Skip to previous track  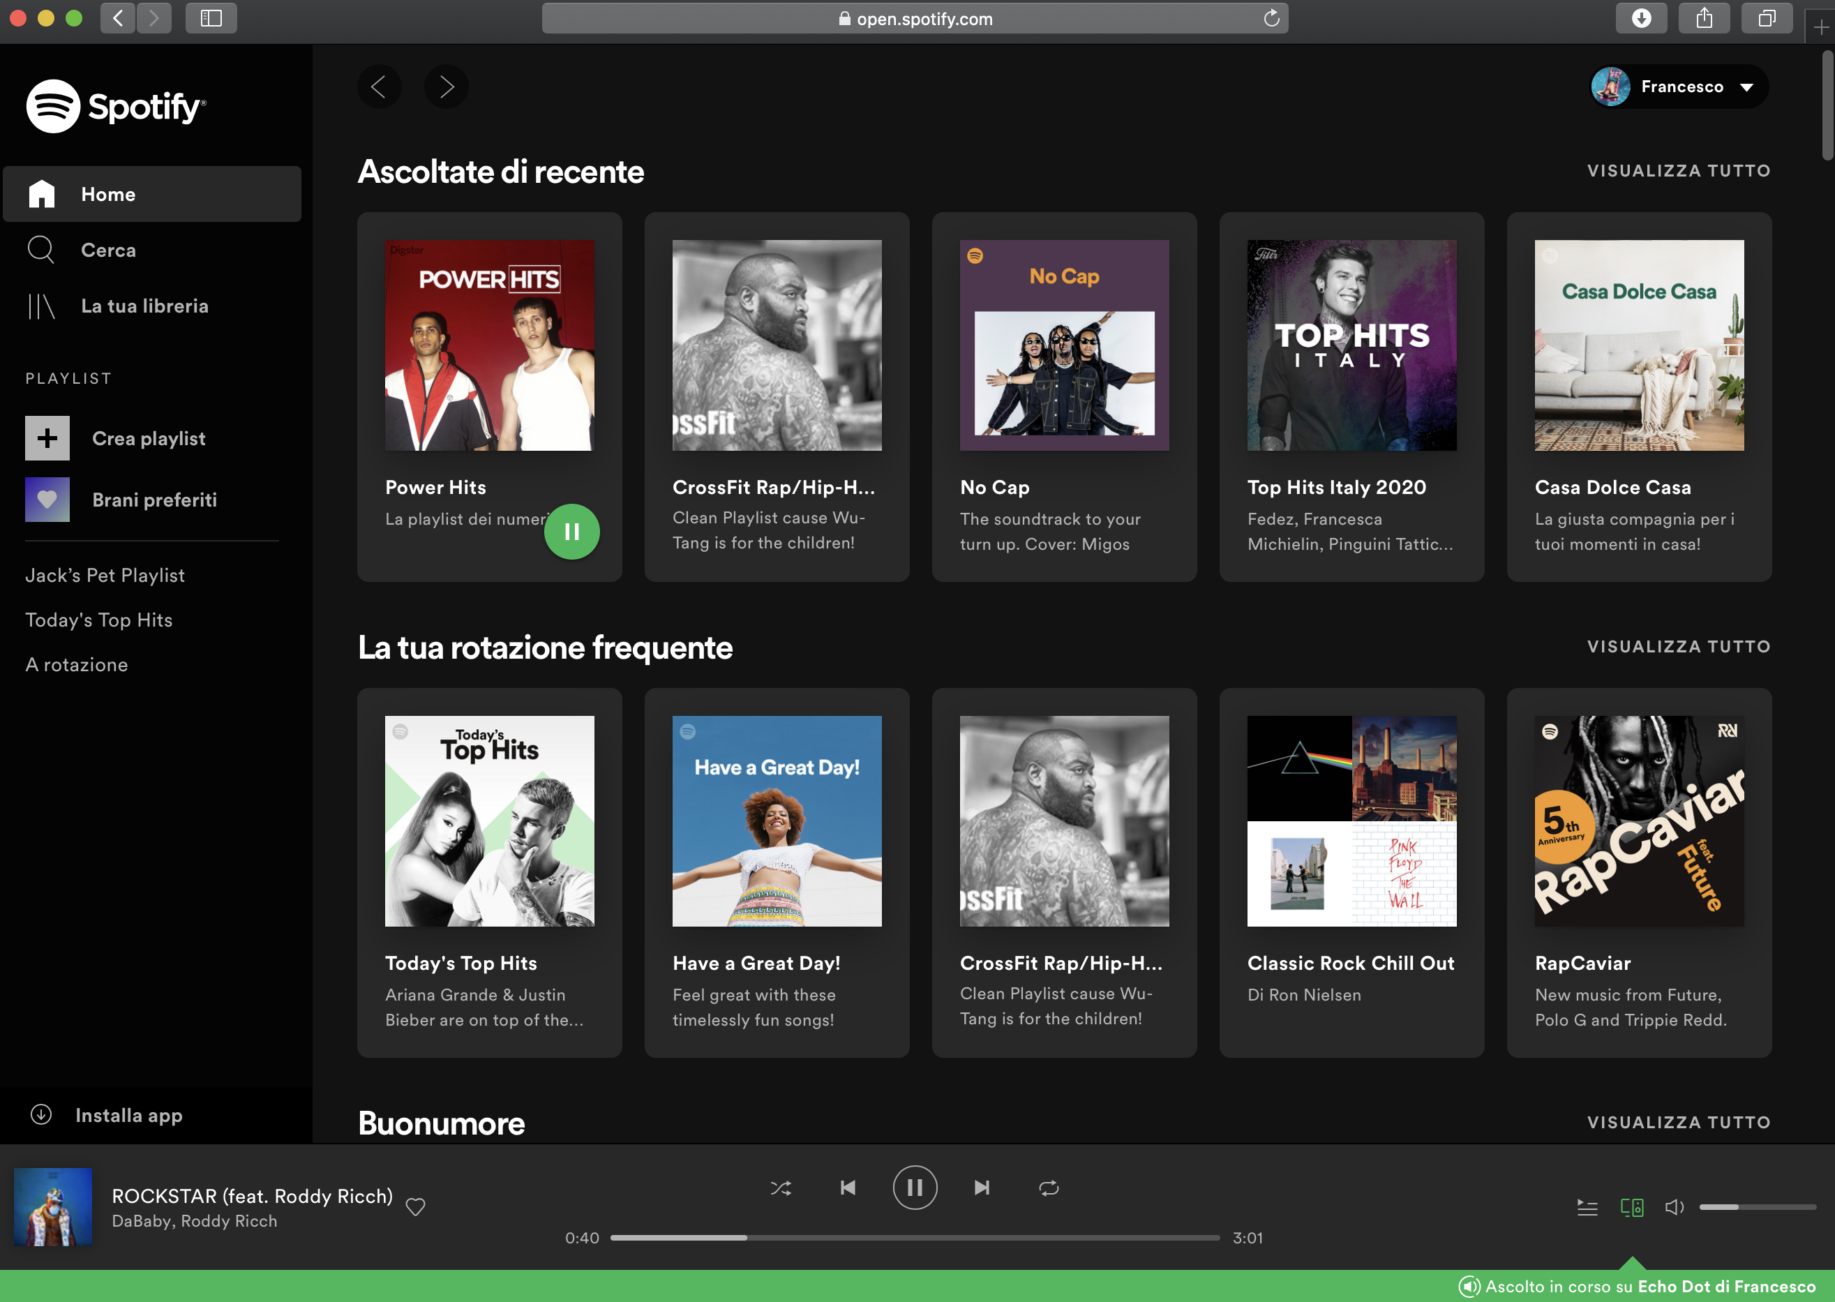click(848, 1188)
